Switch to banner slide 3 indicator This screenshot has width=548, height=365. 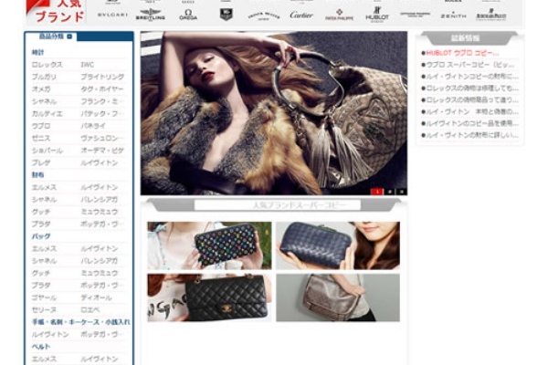[399, 192]
